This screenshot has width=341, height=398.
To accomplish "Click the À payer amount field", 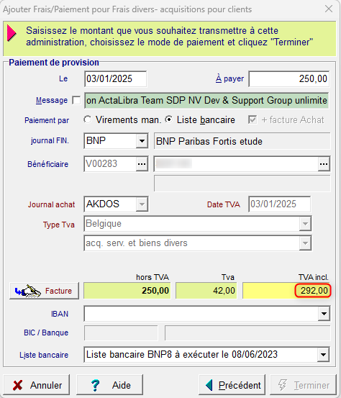I will [x=289, y=79].
